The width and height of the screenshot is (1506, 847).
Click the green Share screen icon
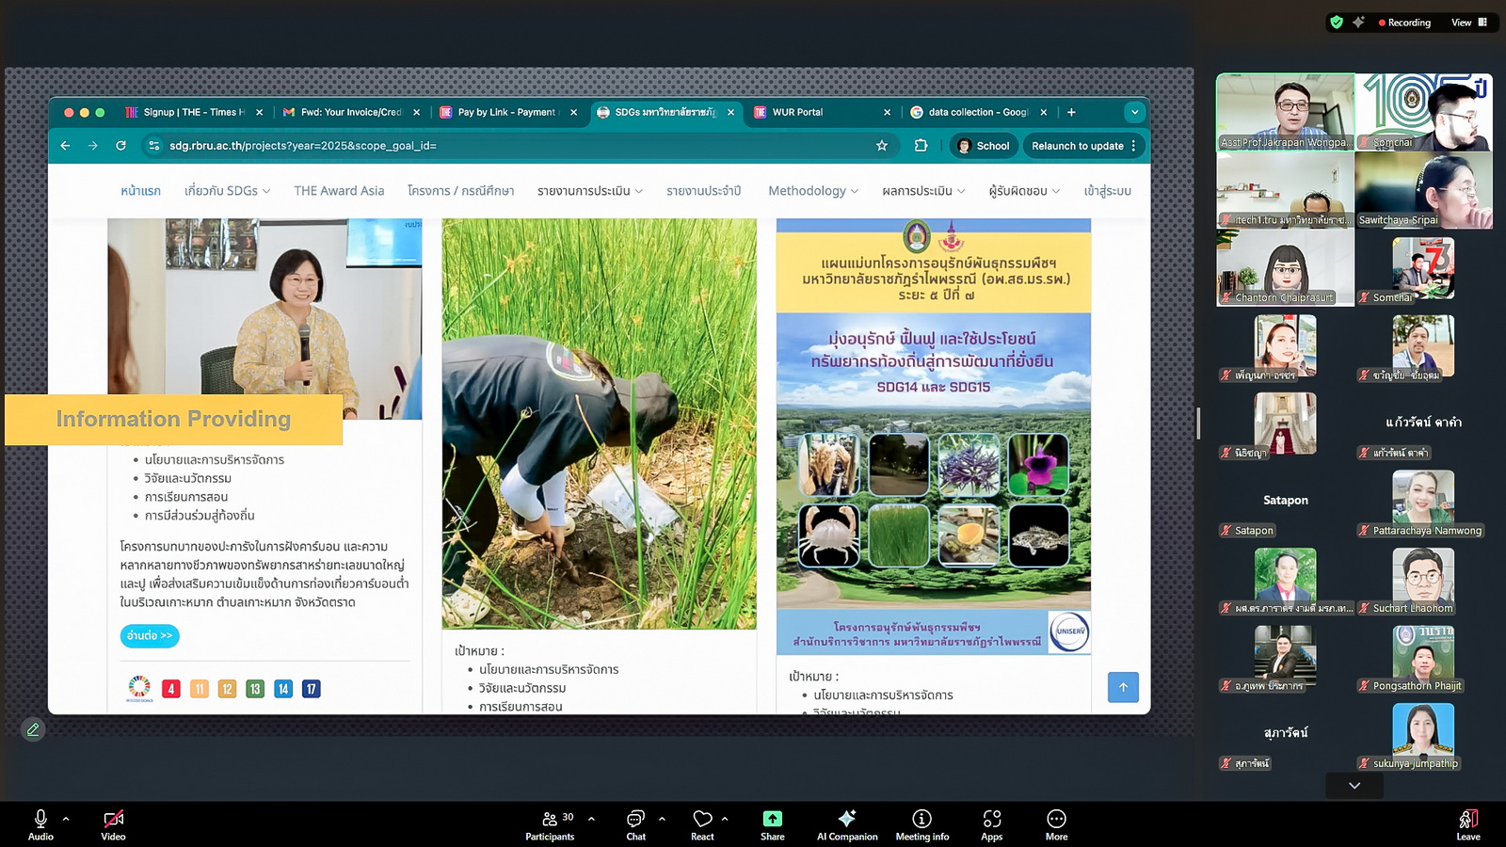click(x=772, y=819)
